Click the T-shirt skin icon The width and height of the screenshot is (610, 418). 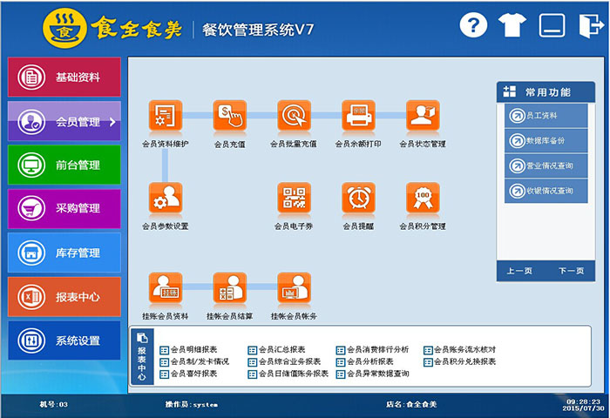(512, 25)
